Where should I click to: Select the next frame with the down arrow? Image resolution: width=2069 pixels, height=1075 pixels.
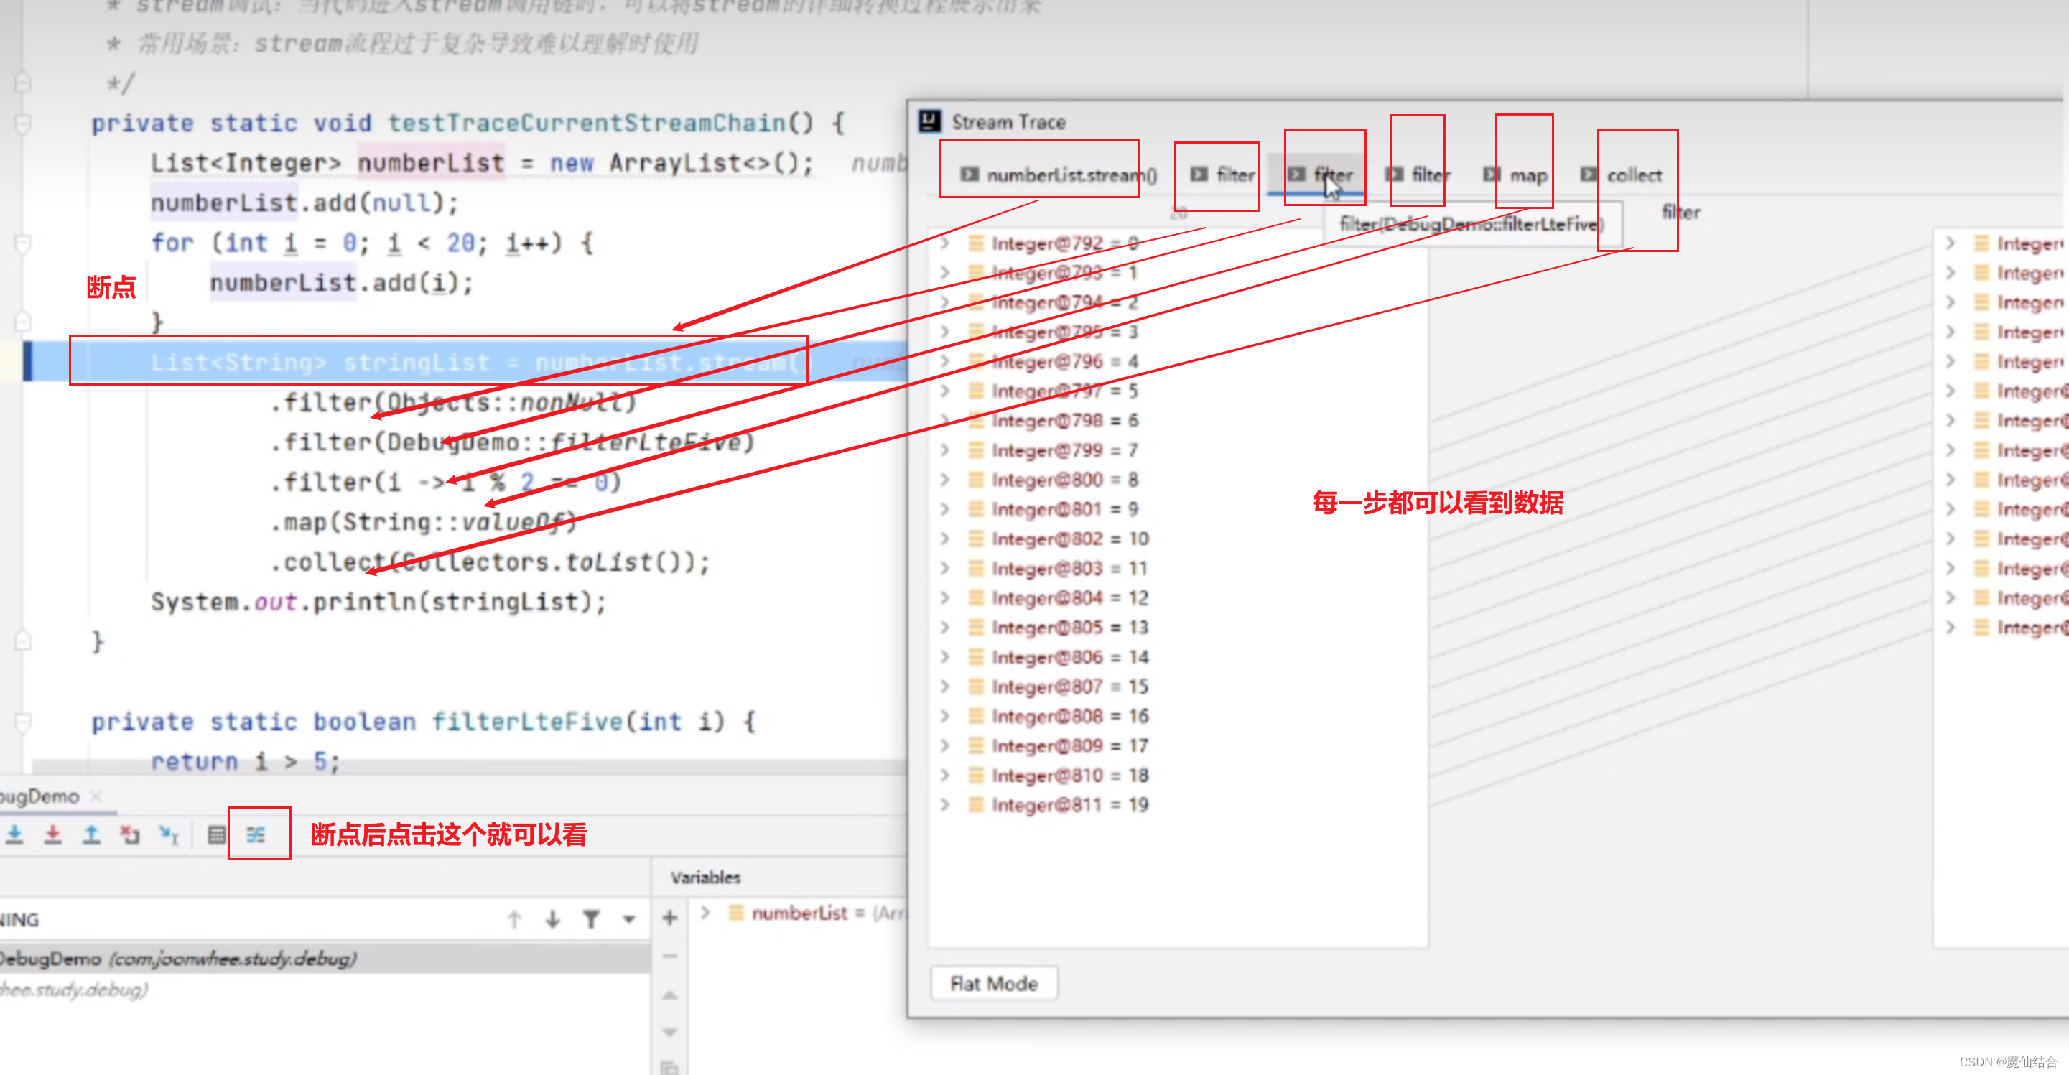[x=552, y=919]
